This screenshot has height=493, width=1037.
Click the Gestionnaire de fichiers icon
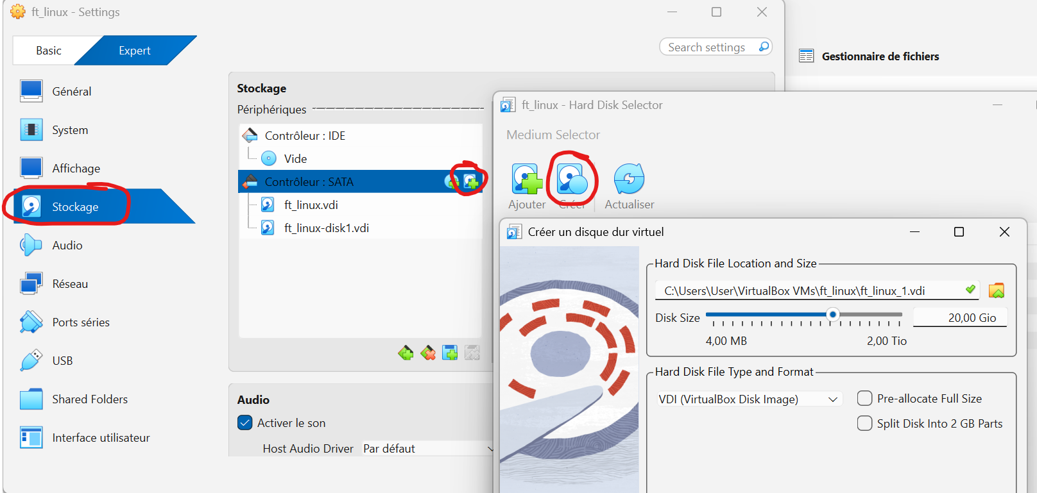[x=806, y=56]
